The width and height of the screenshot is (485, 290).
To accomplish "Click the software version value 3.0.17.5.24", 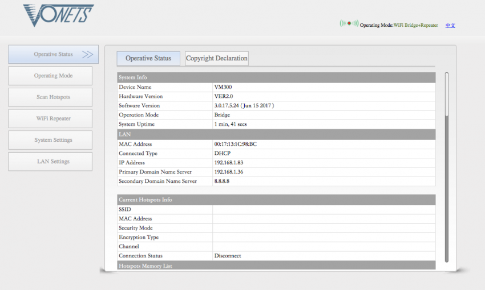I will 244,105.
